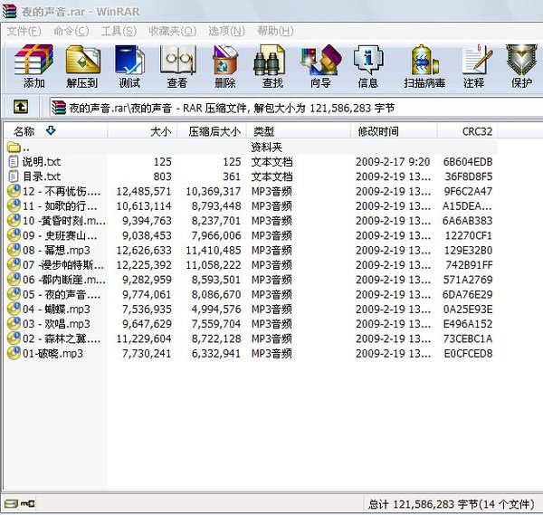Sort by 类型 column header
Screen dimensions: 543x515
[x=298, y=131]
